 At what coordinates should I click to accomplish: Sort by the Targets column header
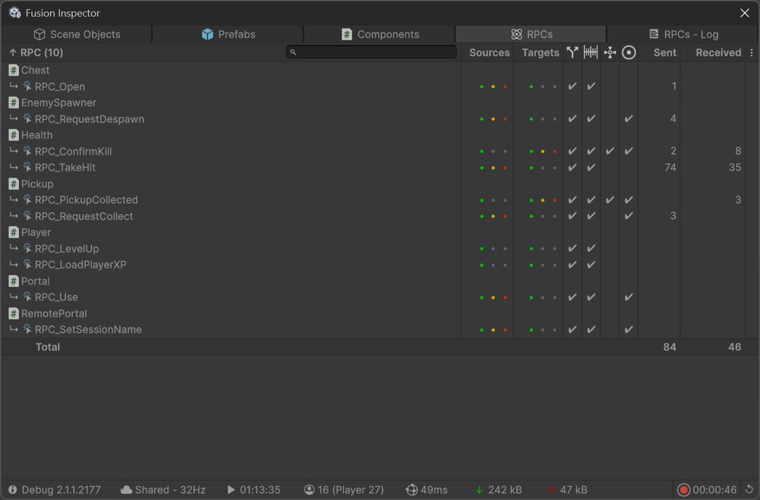pyautogui.click(x=540, y=52)
